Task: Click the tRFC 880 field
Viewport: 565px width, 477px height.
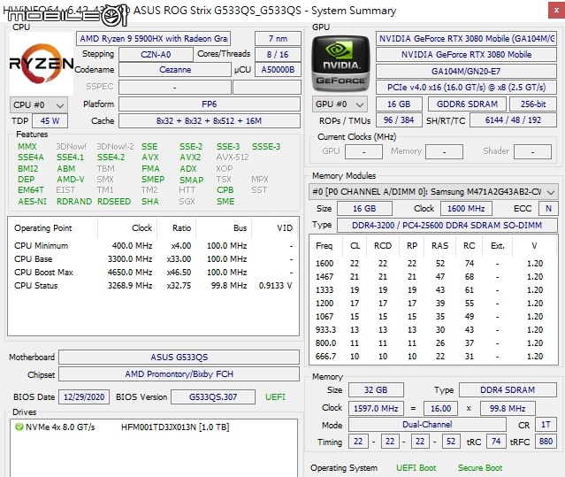Action: (x=546, y=442)
